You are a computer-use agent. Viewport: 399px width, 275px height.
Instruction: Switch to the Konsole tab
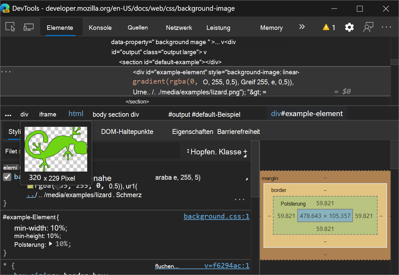coord(100,28)
